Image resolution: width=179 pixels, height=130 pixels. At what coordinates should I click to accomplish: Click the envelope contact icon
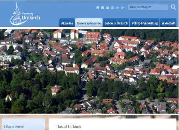coord(107,8)
